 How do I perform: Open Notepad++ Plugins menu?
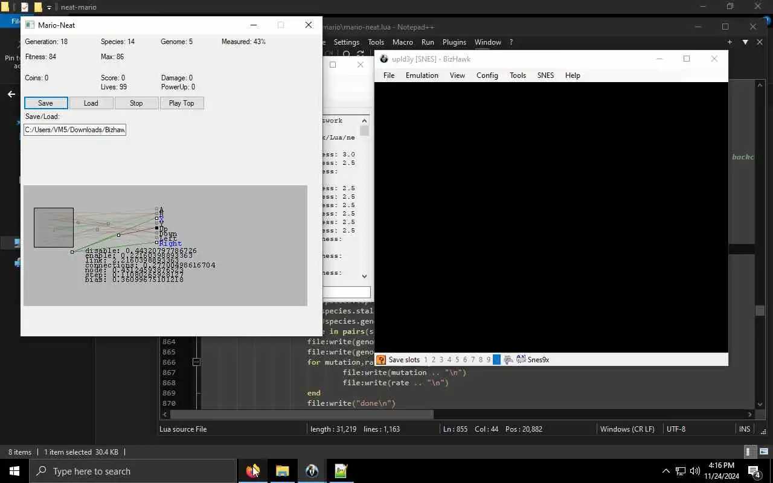pos(454,42)
